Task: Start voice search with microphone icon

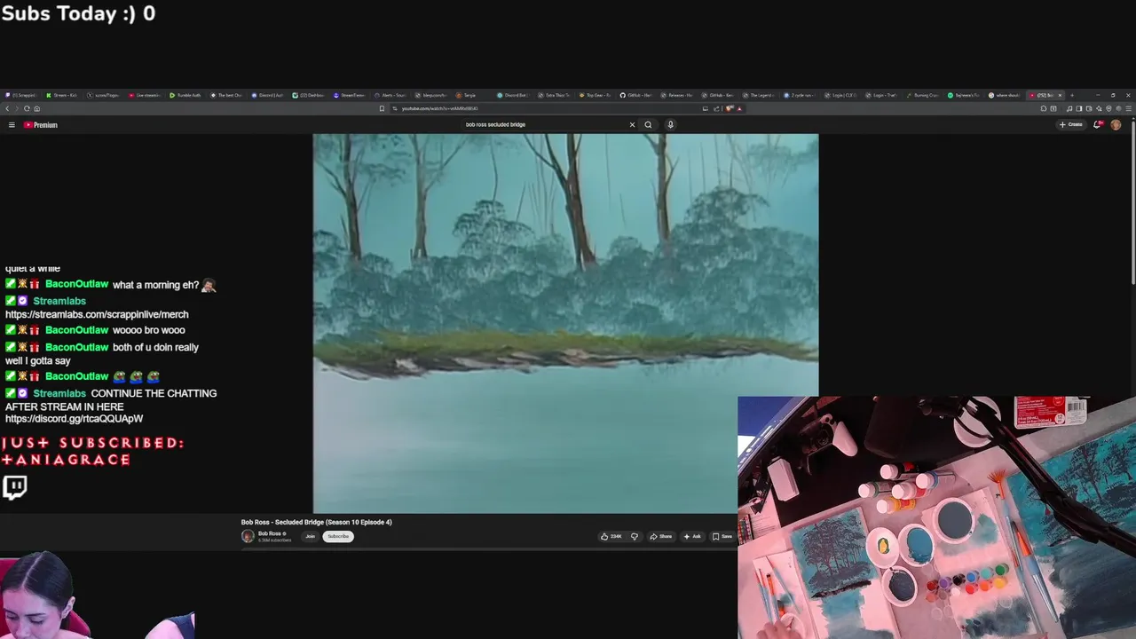Action: tap(671, 125)
